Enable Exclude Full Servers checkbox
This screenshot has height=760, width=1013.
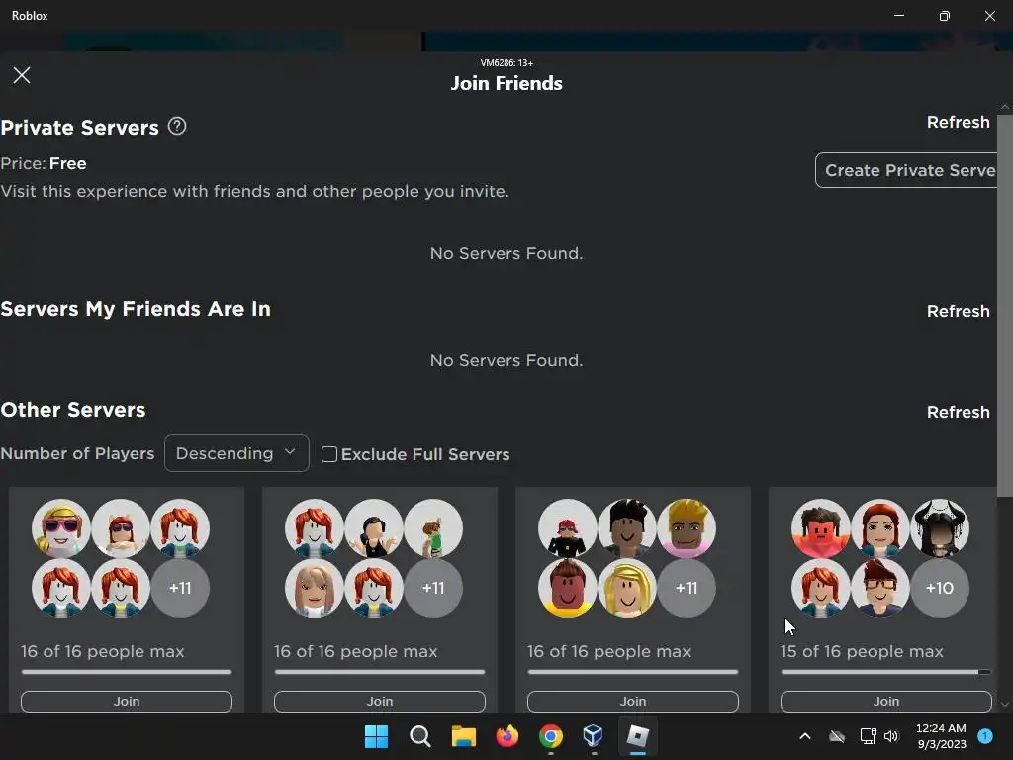(328, 454)
